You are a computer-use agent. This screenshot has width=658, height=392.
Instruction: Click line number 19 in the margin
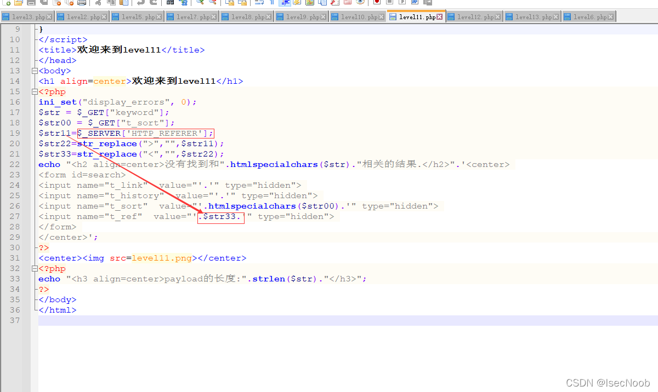click(15, 133)
